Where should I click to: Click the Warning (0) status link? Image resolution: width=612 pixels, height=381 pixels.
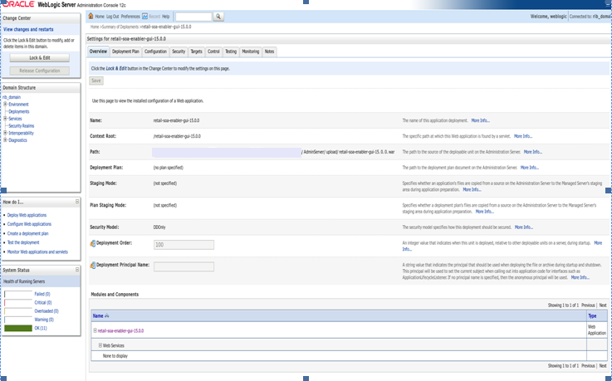(x=44, y=320)
